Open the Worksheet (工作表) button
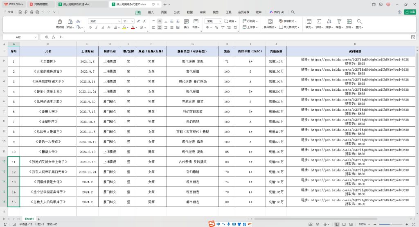The width and height of the screenshot is (419, 227). click(250, 27)
